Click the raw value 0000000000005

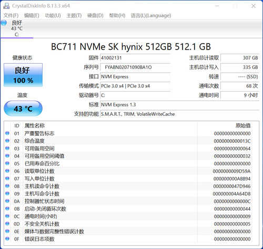tap(232, 224)
